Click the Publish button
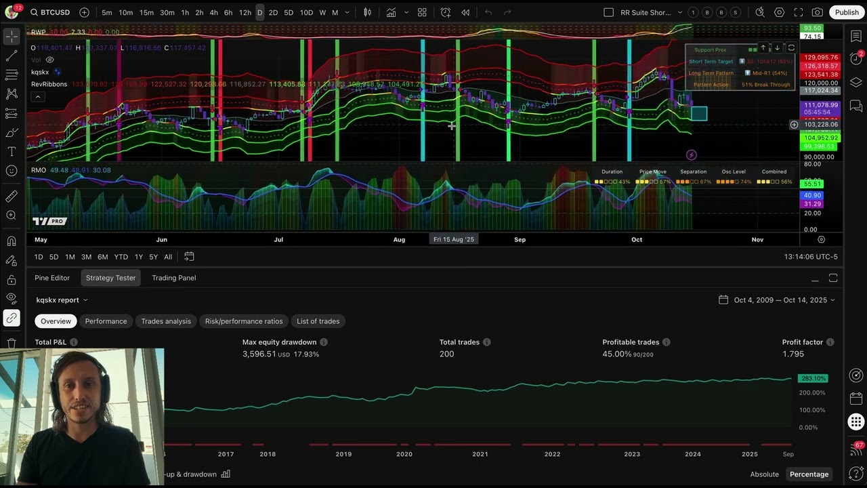This screenshot has width=867, height=488. point(847,12)
